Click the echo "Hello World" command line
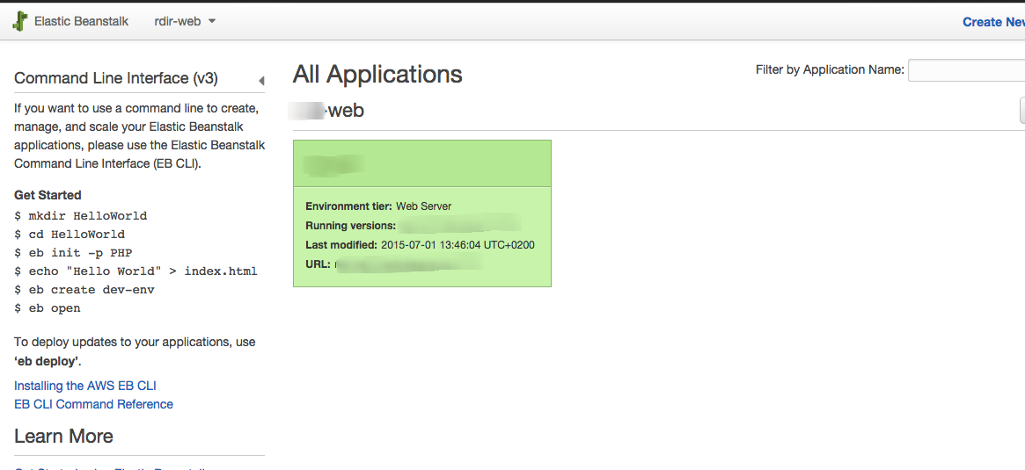The height and width of the screenshot is (470, 1025). 136,271
